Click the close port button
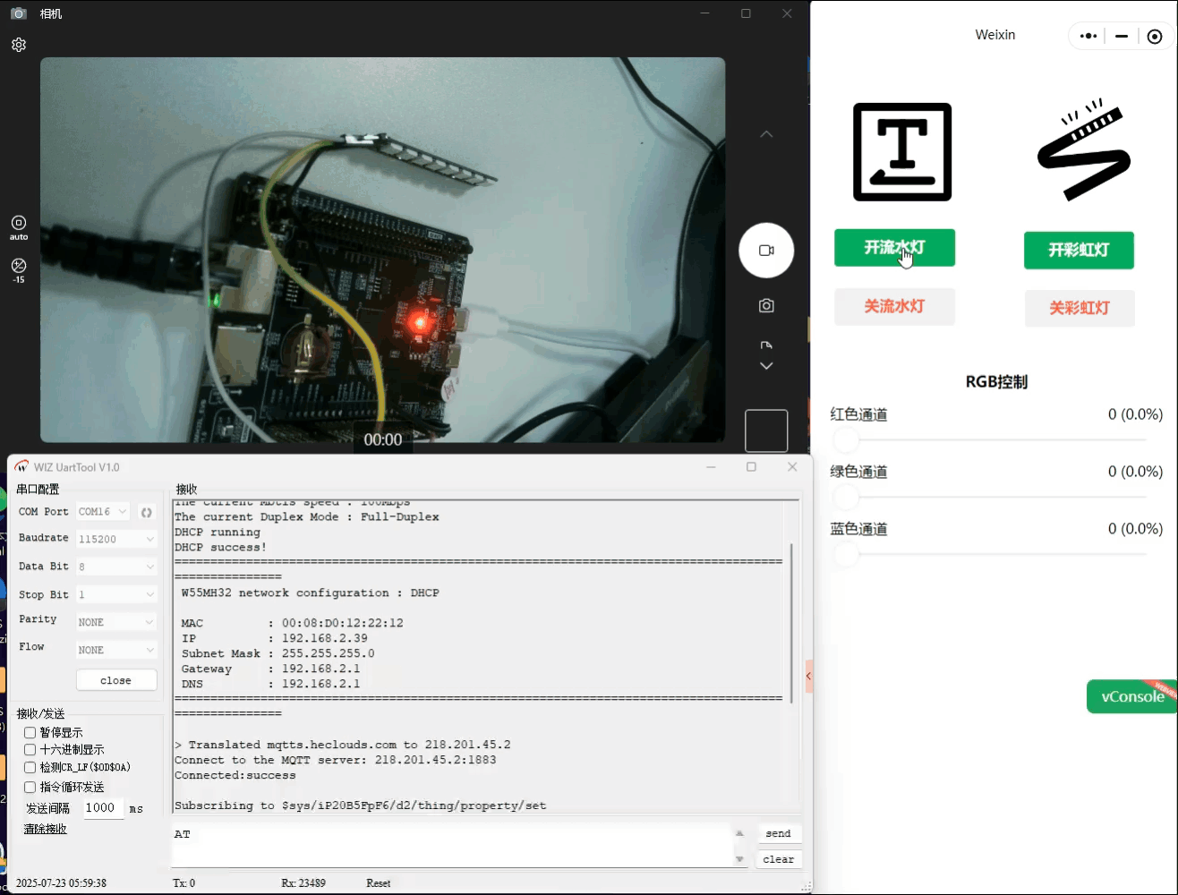 click(x=116, y=680)
